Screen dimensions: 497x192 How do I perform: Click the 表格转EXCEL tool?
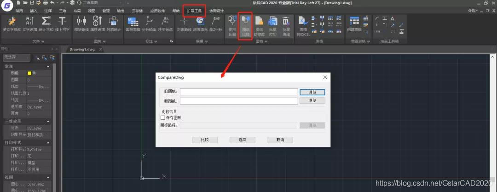coord(303,26)
